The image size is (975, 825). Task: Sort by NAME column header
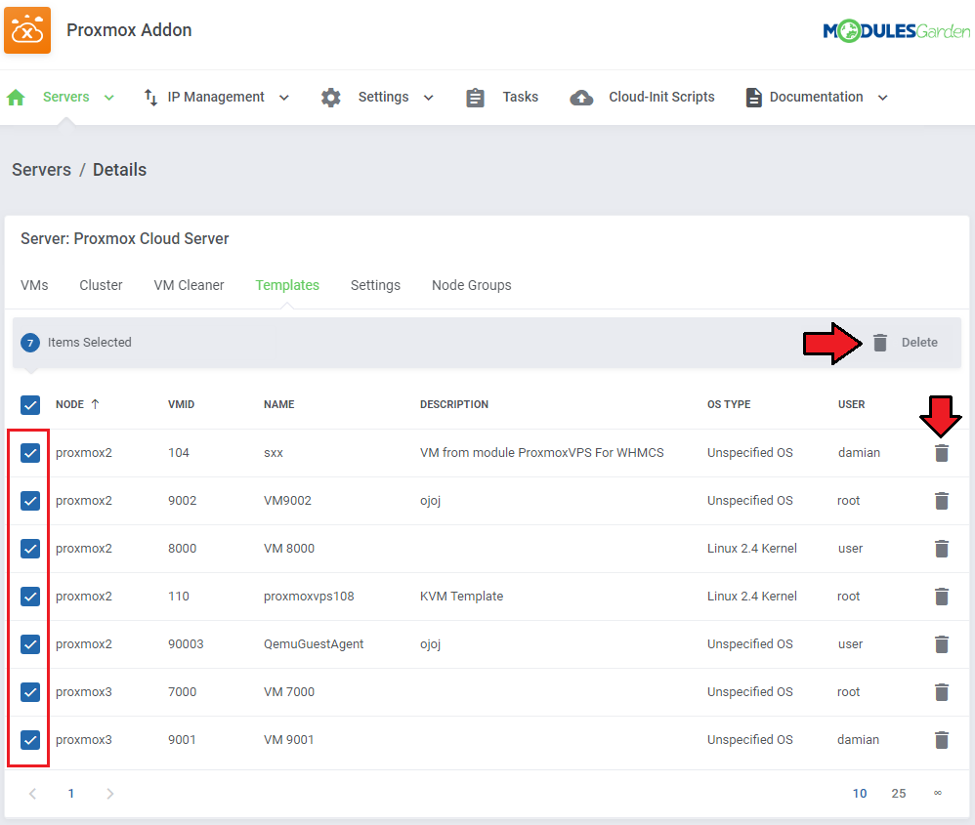click(x=279, y=404)
